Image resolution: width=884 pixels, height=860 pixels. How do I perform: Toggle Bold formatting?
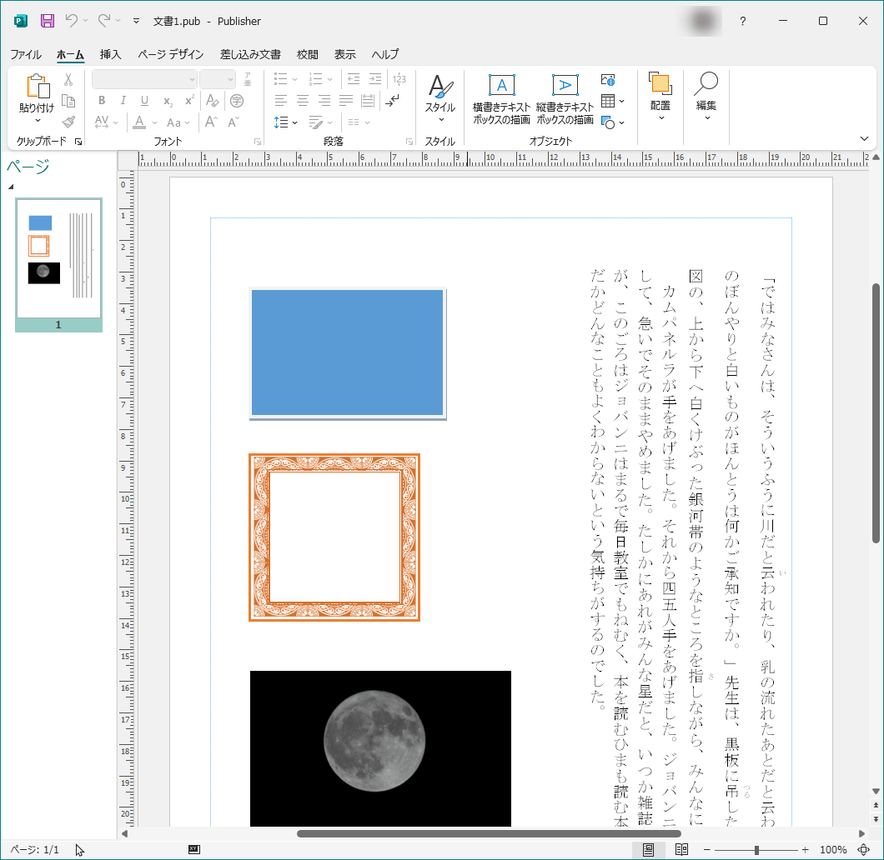click(102, 101)
